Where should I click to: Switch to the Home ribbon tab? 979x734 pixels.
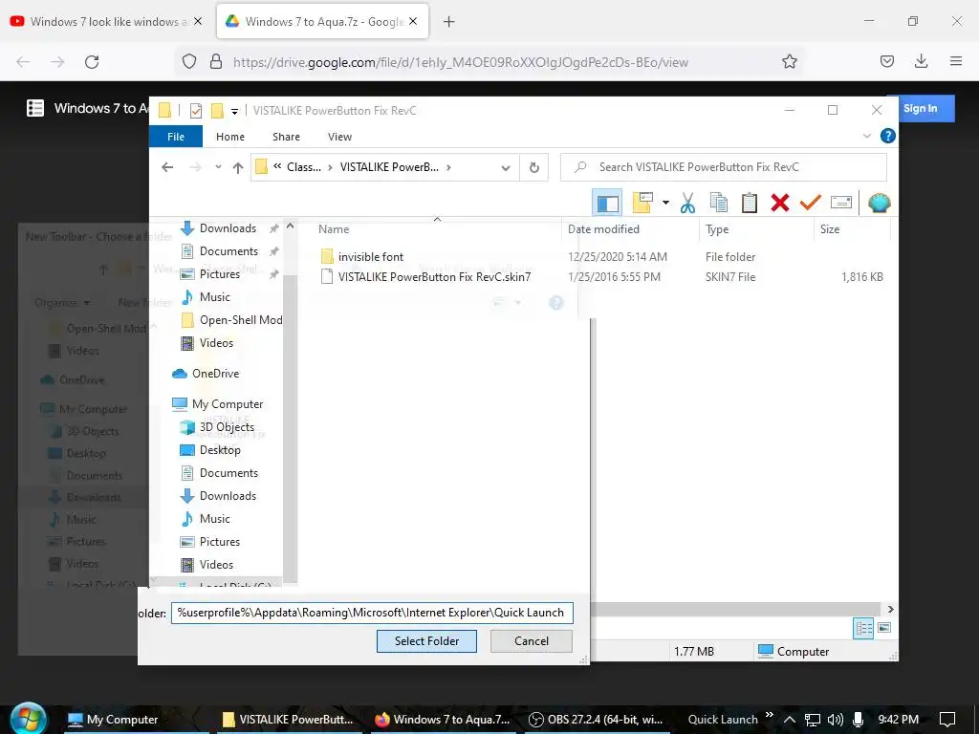pos(230,137)
